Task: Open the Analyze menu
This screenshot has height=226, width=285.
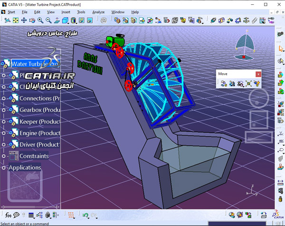Action: (x=98, y=12)
